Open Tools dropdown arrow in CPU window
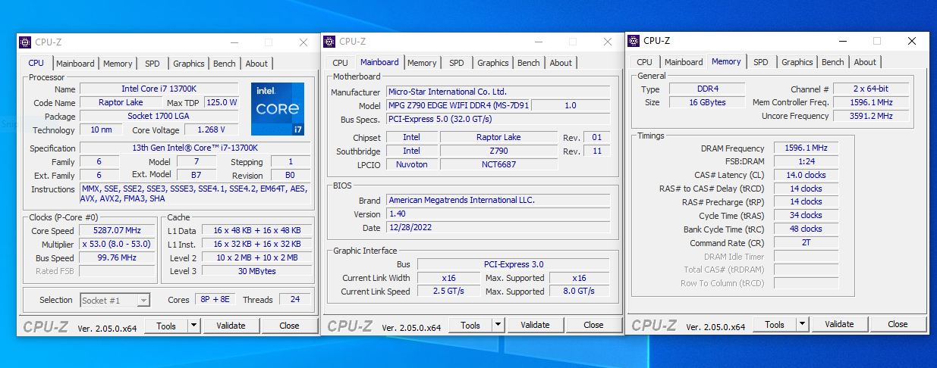The height and width of the screenshot is (368, 937). point(193,326)
